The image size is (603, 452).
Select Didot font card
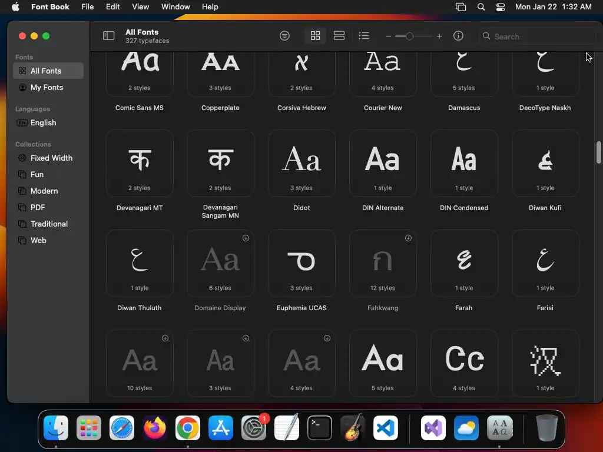click(x=301, y=164)
